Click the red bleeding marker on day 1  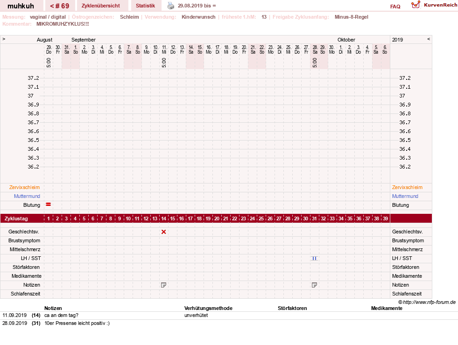click(x=49, y=204)
